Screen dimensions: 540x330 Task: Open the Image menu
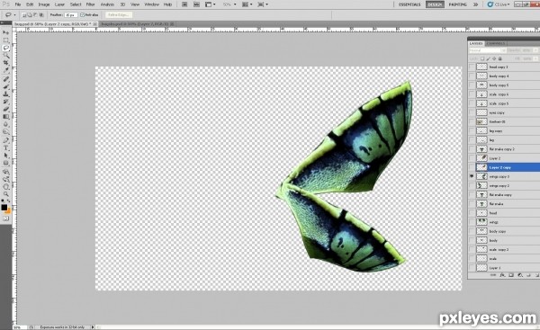click(44, 4)
